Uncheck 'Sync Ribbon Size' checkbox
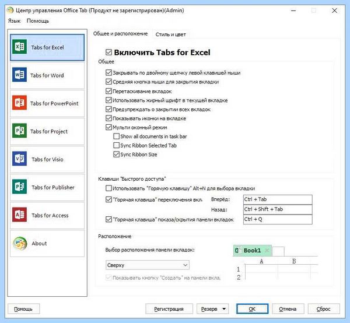The image size is (350, 323). pos(117,155)
